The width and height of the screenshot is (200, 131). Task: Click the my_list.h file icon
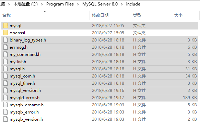[5, 62]
